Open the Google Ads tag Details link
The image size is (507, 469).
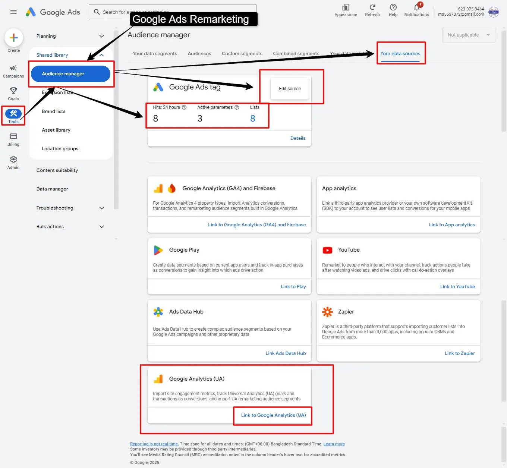(298, 138)
